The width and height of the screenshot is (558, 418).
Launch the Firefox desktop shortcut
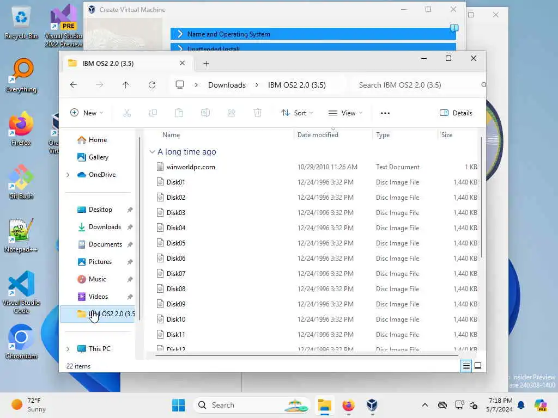point(21,129)
